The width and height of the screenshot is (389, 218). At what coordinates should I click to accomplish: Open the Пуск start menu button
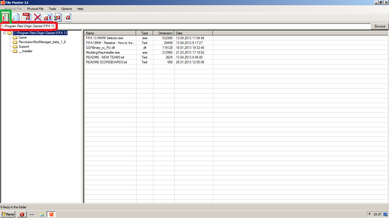pos(8,214)
